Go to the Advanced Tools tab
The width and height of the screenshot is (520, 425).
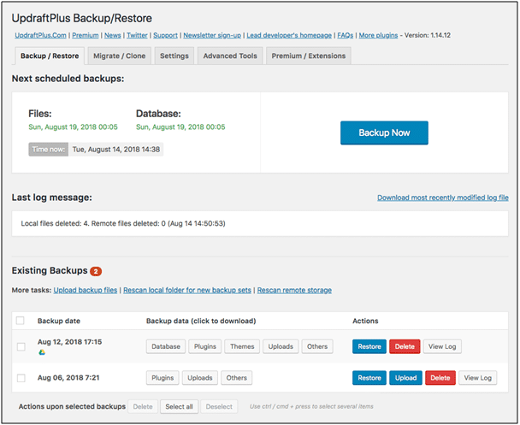pos(230,56)
